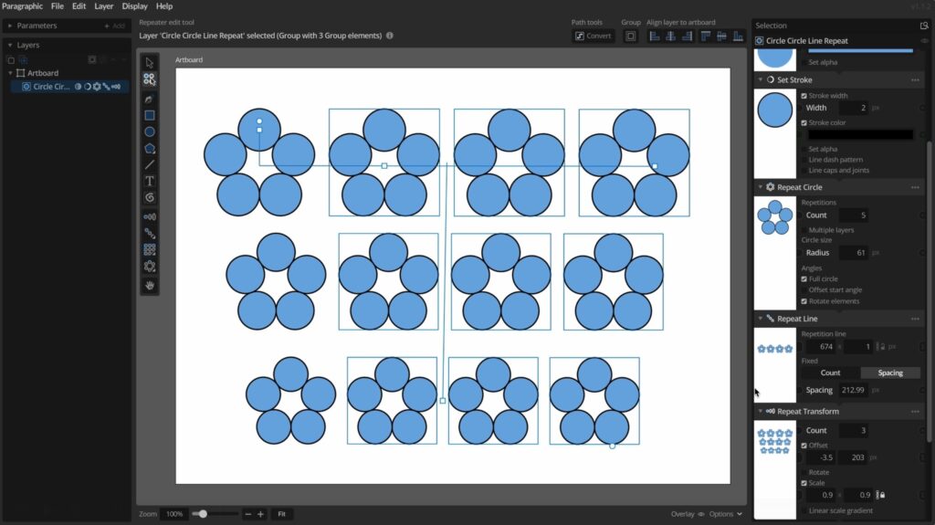Select the Ellipse shape tool
This screenshot has height=525, width=935.
[x=150, y=131]
